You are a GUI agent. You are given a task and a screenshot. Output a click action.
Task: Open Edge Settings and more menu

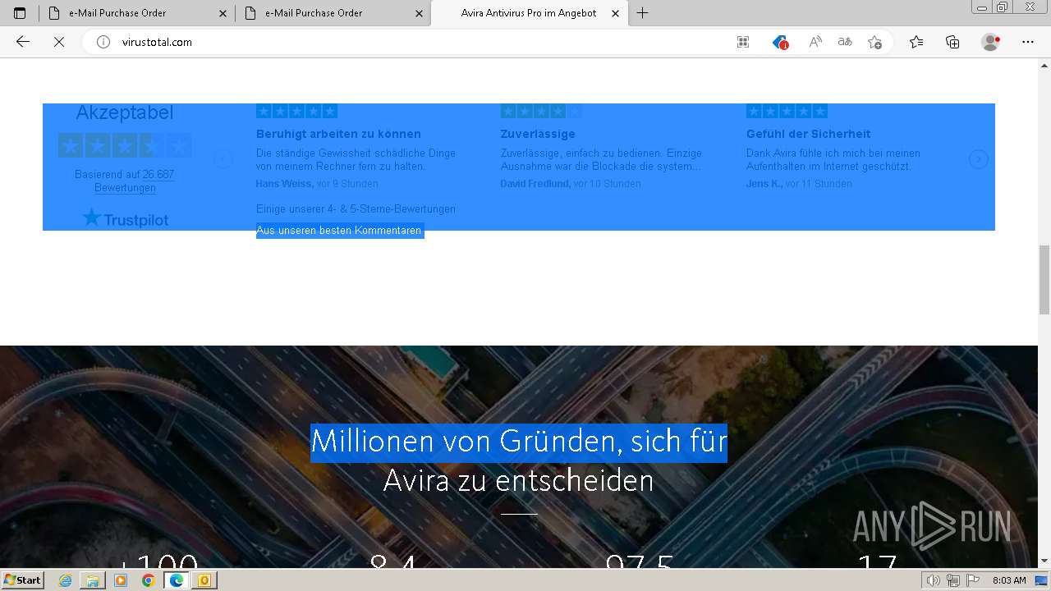(x=1028, y=42)
